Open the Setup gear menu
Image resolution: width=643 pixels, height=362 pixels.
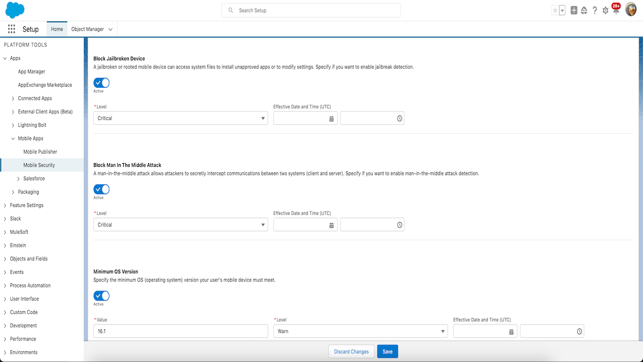tap(605, 10)
